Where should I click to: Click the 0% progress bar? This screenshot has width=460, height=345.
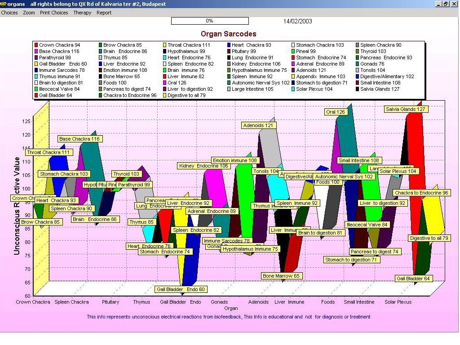(210, 21)
